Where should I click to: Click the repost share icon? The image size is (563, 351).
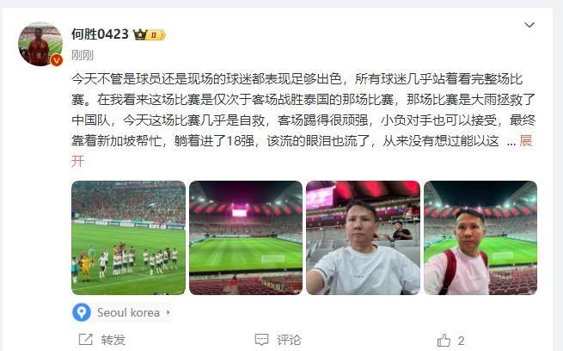[x=85, y=340]
